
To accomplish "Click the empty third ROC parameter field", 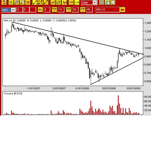I will coord(33,10).
